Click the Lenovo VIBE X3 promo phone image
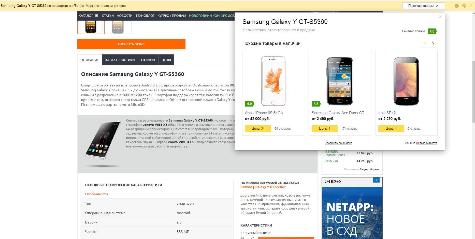The width and height of the screenshot is (475, 239). [103, 144]
